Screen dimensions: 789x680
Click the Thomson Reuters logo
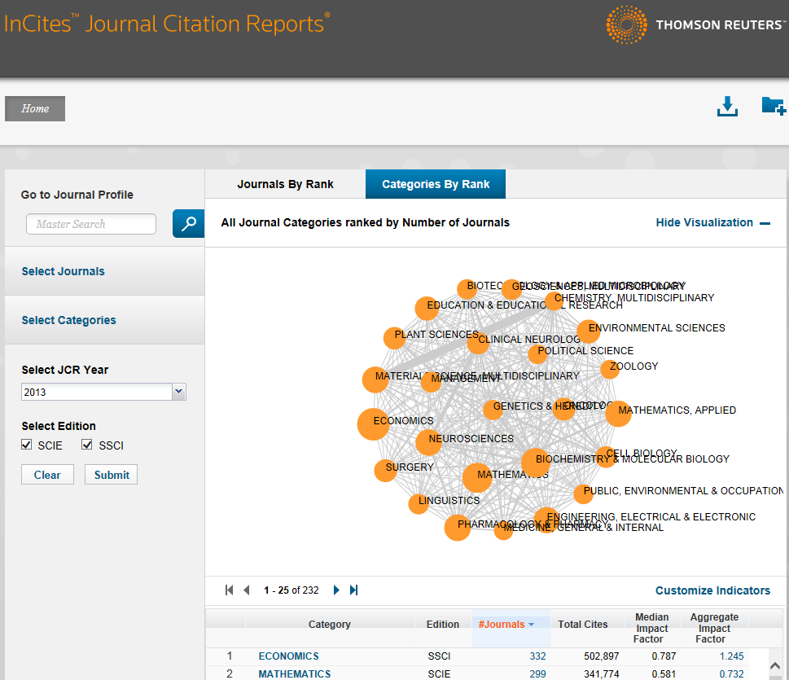[696, 24]
